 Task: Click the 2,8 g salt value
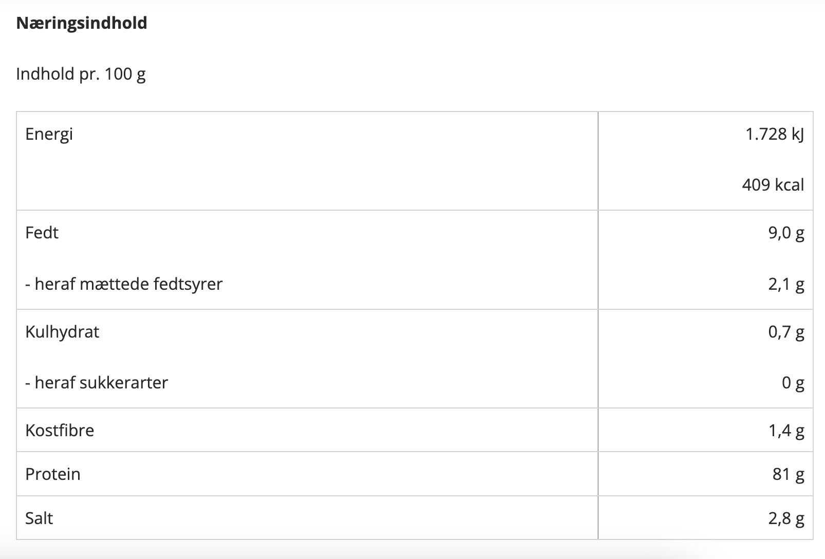[x=786, y=518]
